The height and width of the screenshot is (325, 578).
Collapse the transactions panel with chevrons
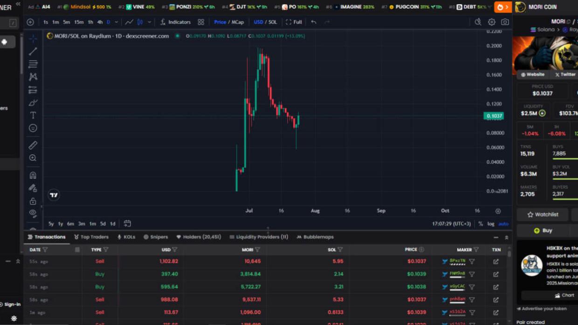pos(507,237)
